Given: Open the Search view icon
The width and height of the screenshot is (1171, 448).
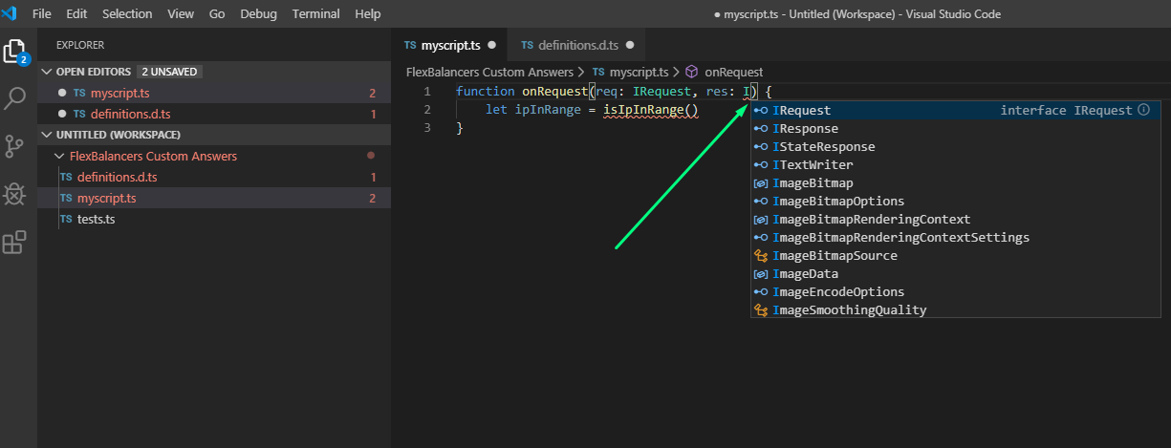Looking at the screenshot, I should click(15, 98).
